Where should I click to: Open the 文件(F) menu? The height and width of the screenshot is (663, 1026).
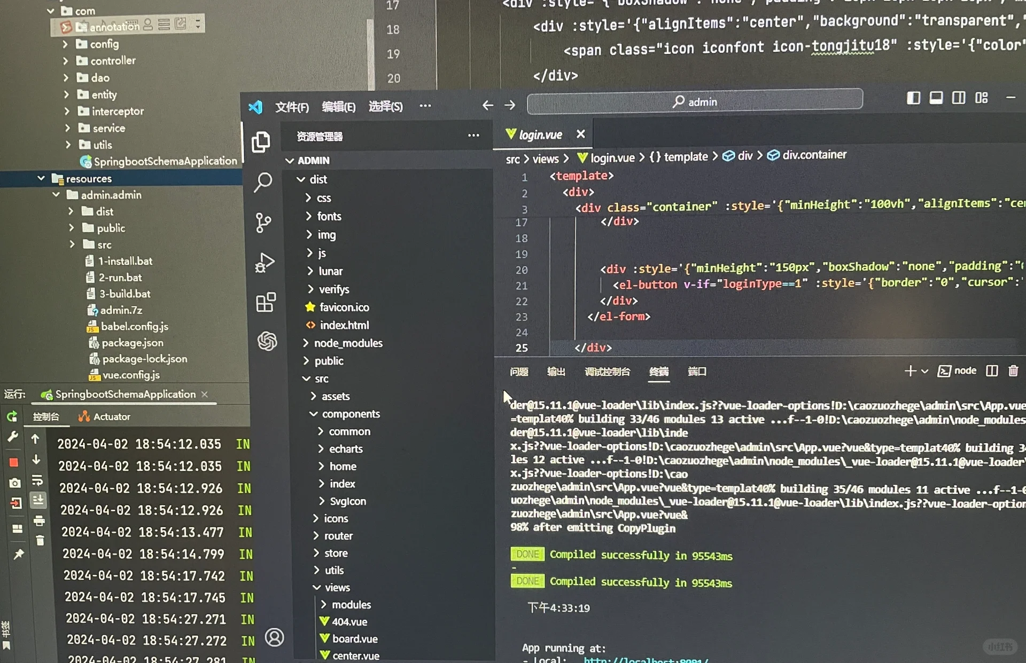click(292, 107)
